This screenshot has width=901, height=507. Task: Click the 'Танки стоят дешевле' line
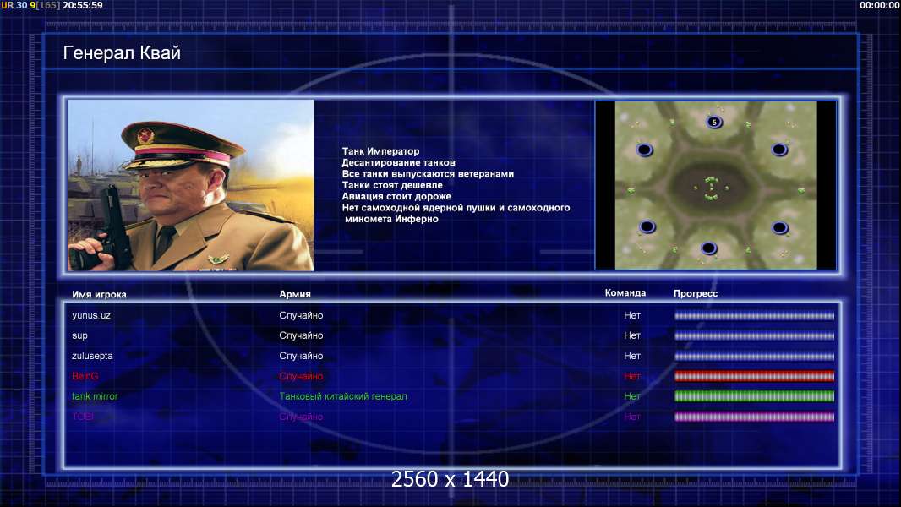click(392, 185)
